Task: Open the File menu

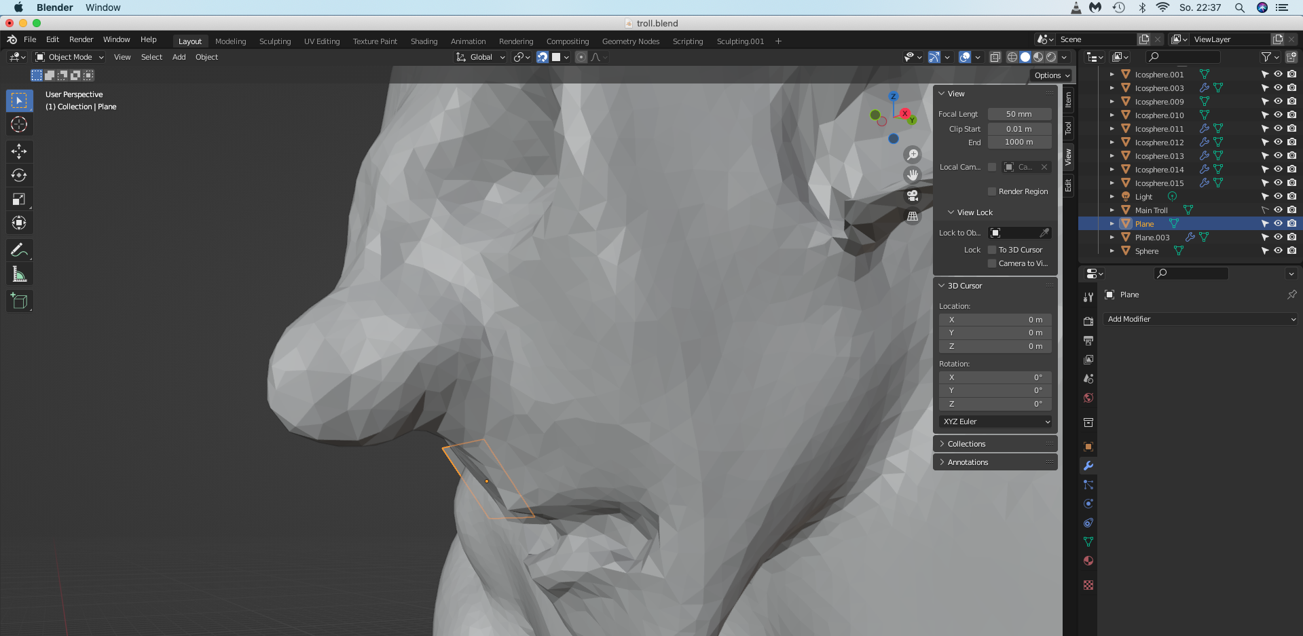Action: (30, 39)
